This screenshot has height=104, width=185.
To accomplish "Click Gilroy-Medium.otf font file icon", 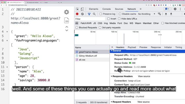I will [77, 56].
